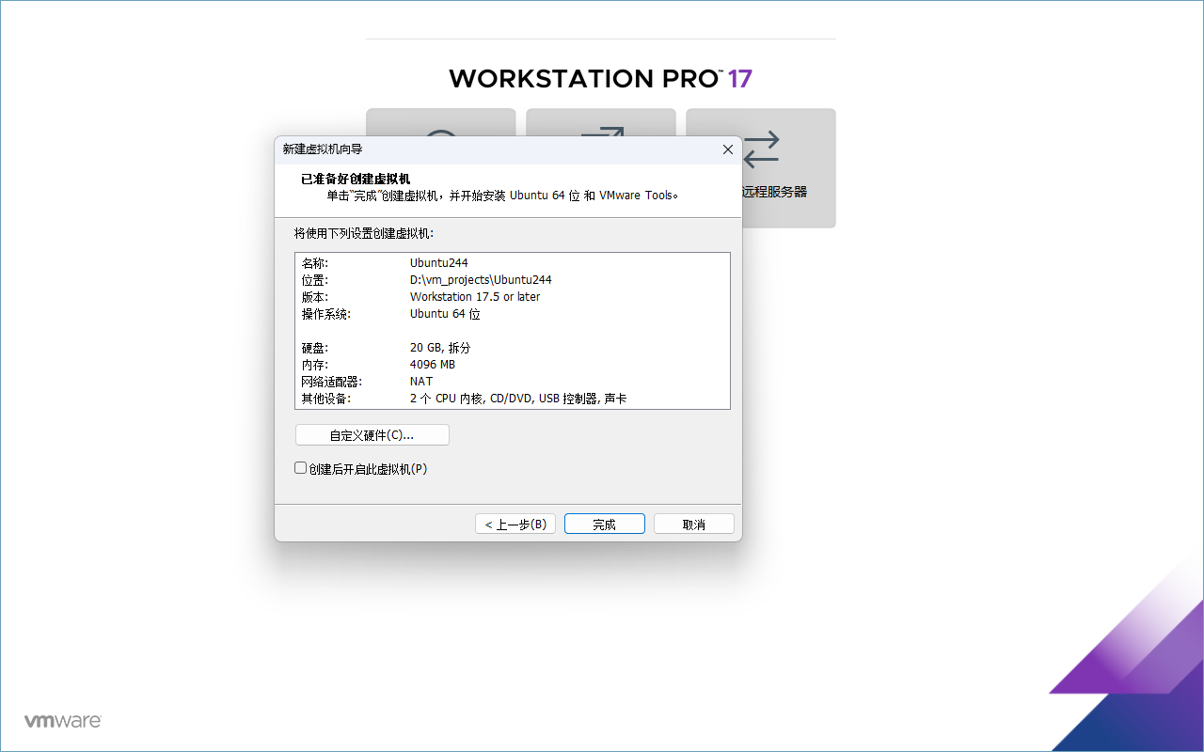Go back with the 上一步(B) button
Viewport: 1204px width, 752px height.
pos(515,524)
